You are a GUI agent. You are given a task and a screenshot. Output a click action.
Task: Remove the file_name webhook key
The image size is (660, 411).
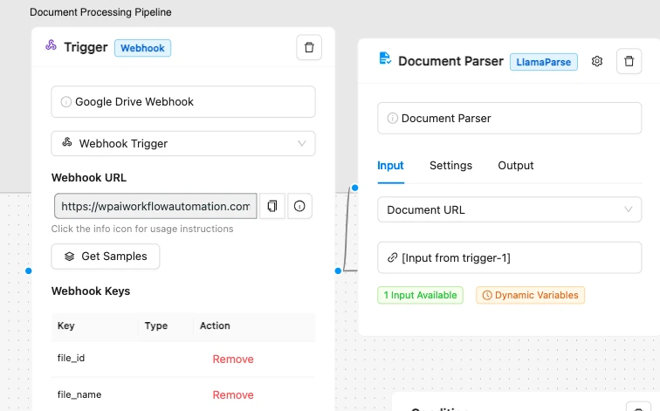(233, 395)
